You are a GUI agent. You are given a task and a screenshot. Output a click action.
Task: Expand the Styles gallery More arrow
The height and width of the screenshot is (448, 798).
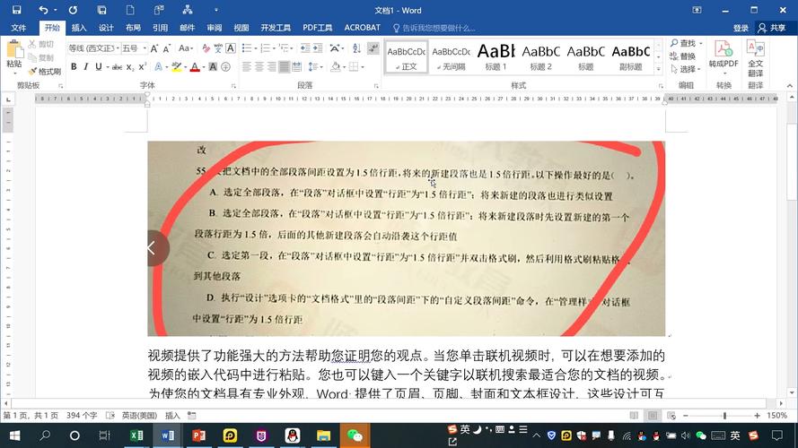[659, 69]
